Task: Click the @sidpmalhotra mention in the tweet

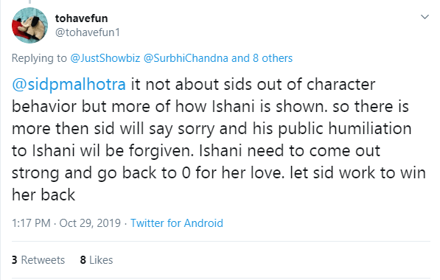Action: [69, 85]
